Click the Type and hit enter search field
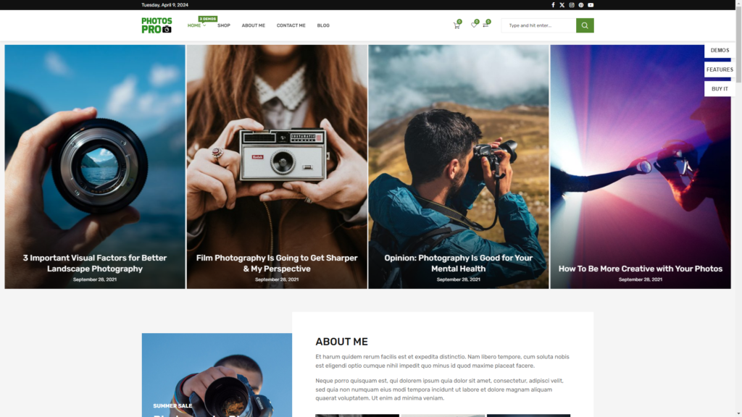This screenshot has width=742, height=417. (x=538, y=25)
